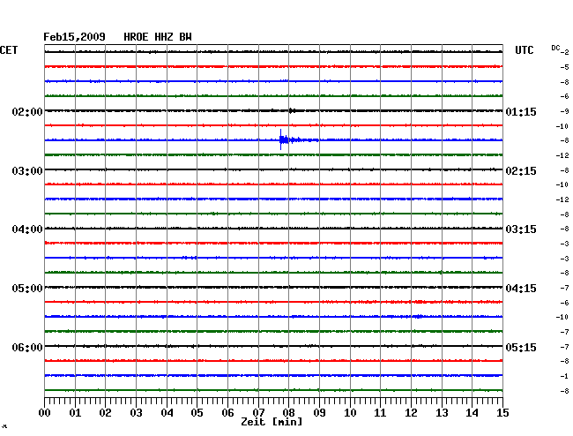
Task: Click minute tick label 12
Action: (411, 412)
